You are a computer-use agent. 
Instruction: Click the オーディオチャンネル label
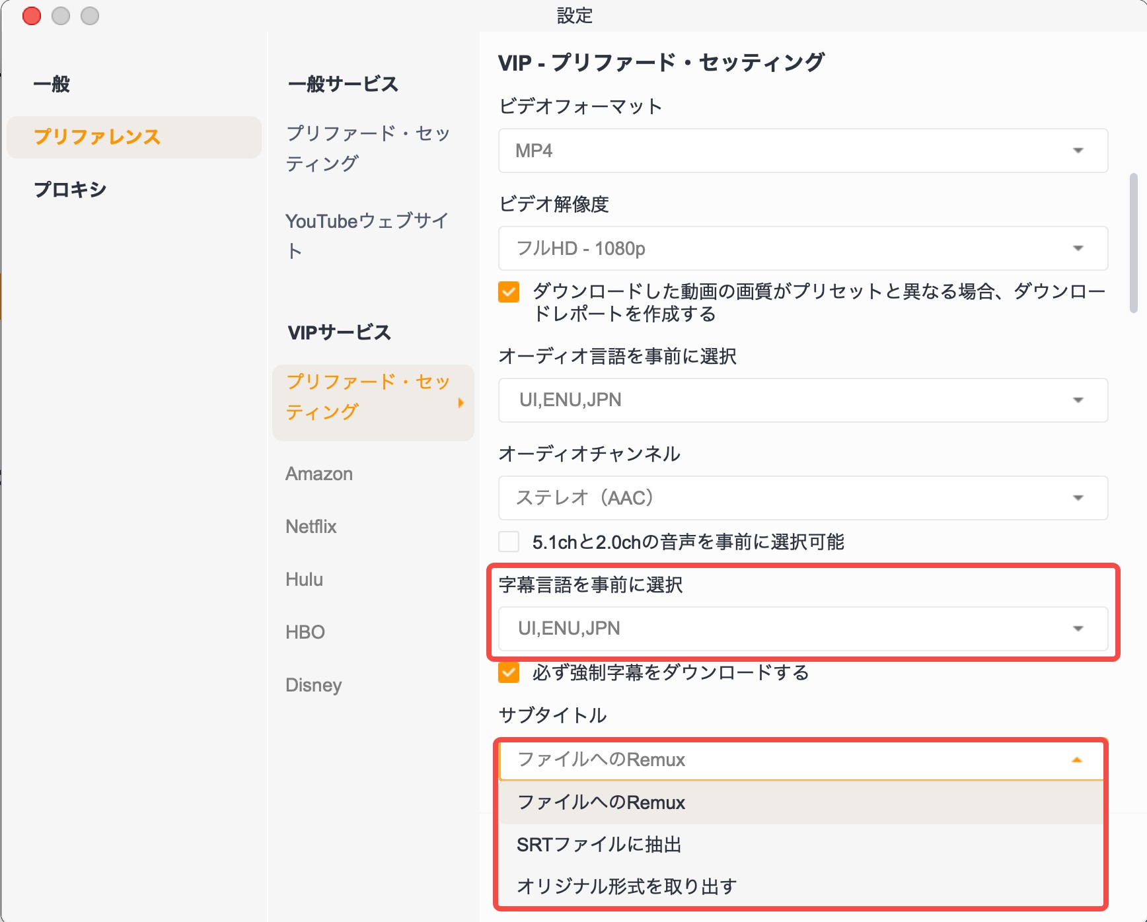tap(589, 454)
